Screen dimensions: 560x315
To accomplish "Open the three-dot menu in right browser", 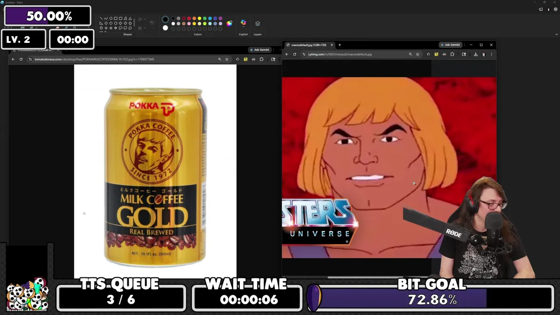I will [x=491, y=54].
